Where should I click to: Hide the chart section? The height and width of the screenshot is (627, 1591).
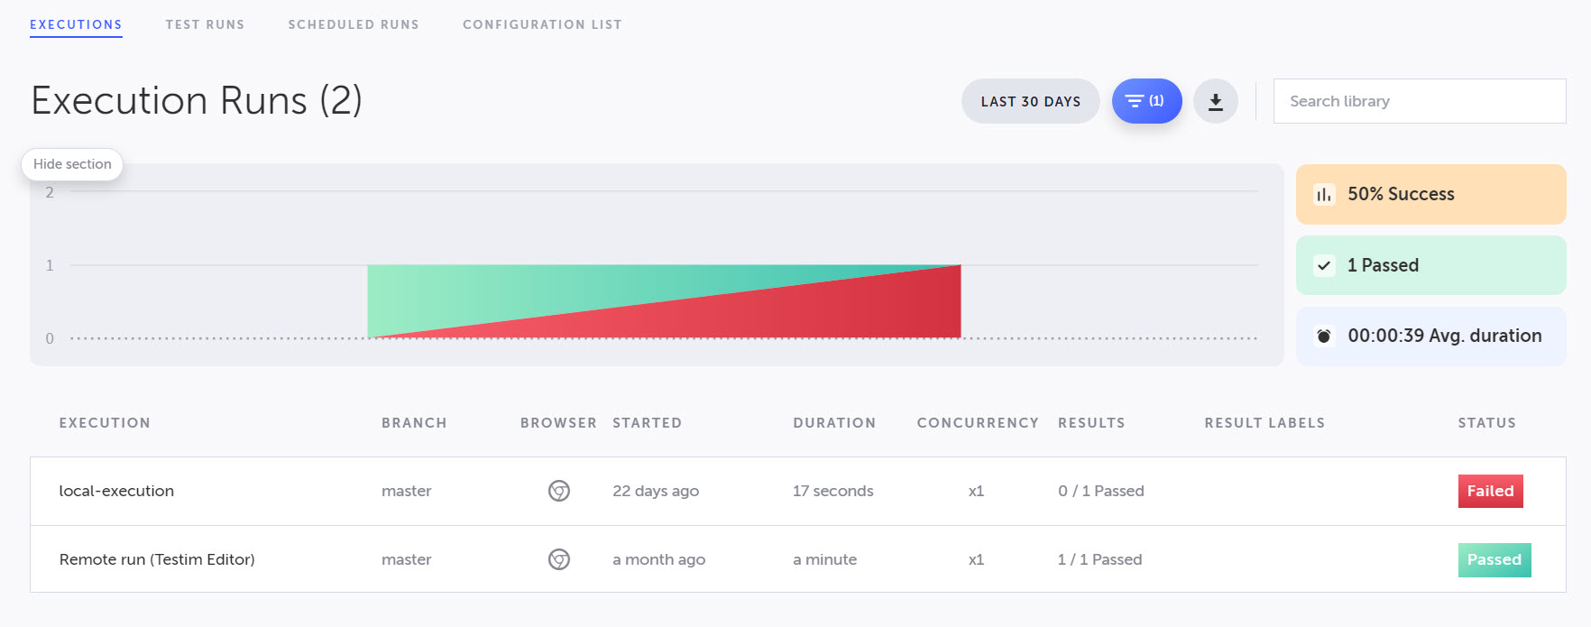tap(72, 164)
